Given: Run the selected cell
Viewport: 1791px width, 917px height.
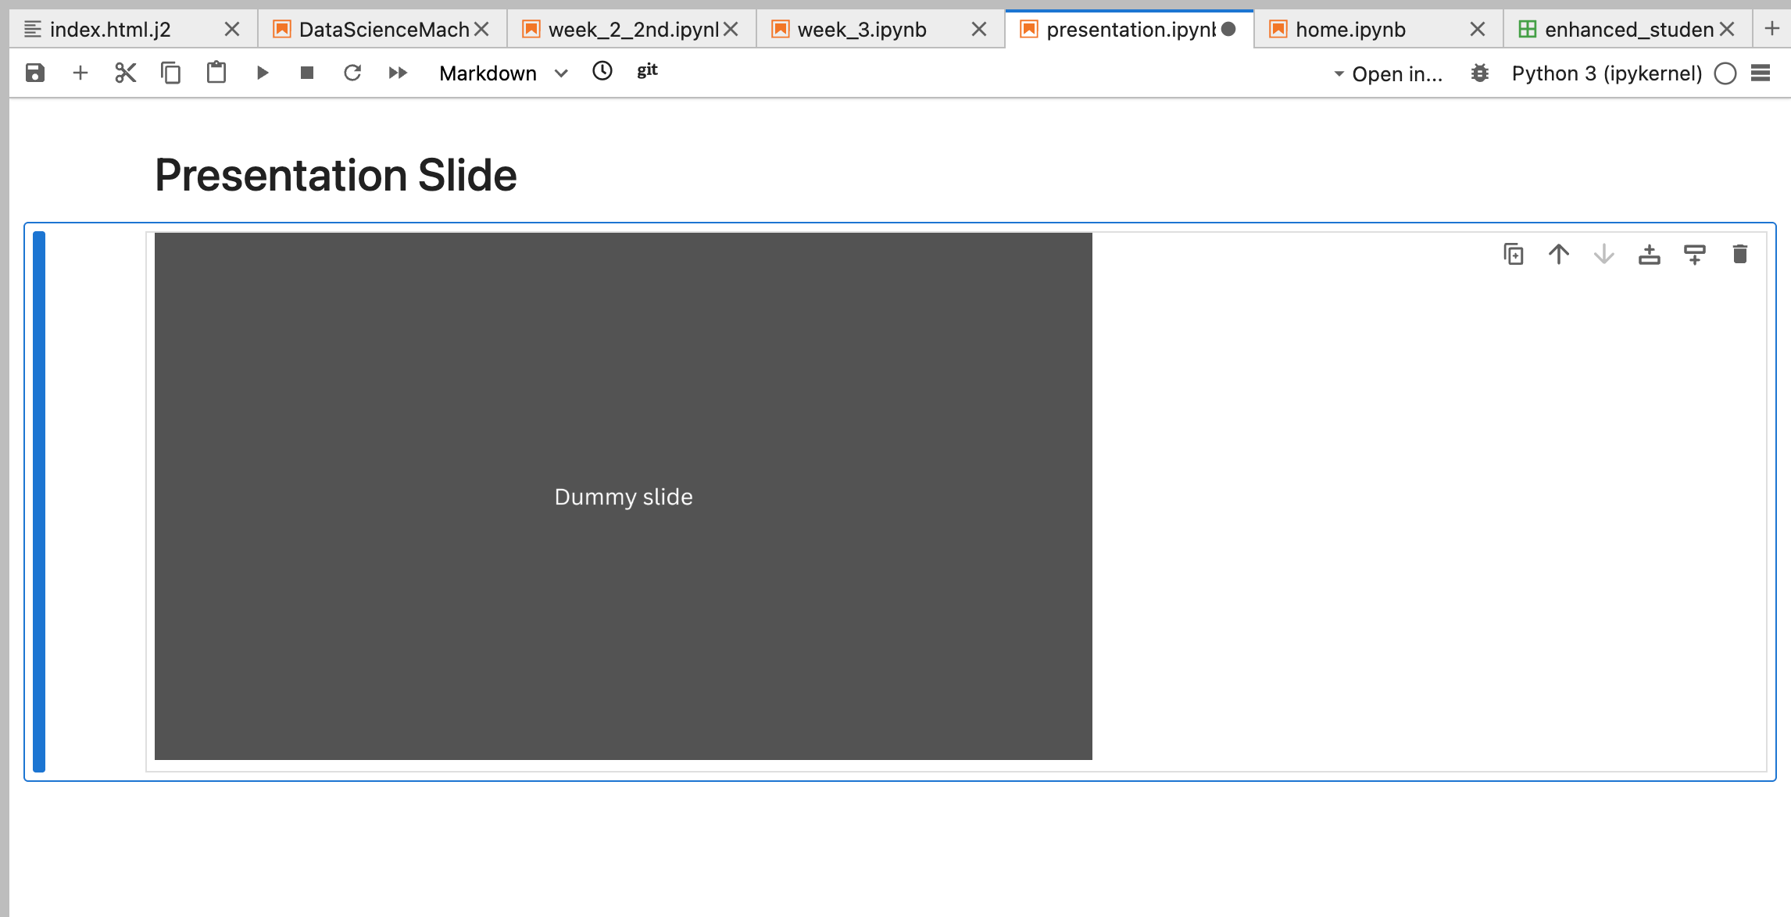Looking at the screenshot, I should pyautogui.click(x=263, y=73).
